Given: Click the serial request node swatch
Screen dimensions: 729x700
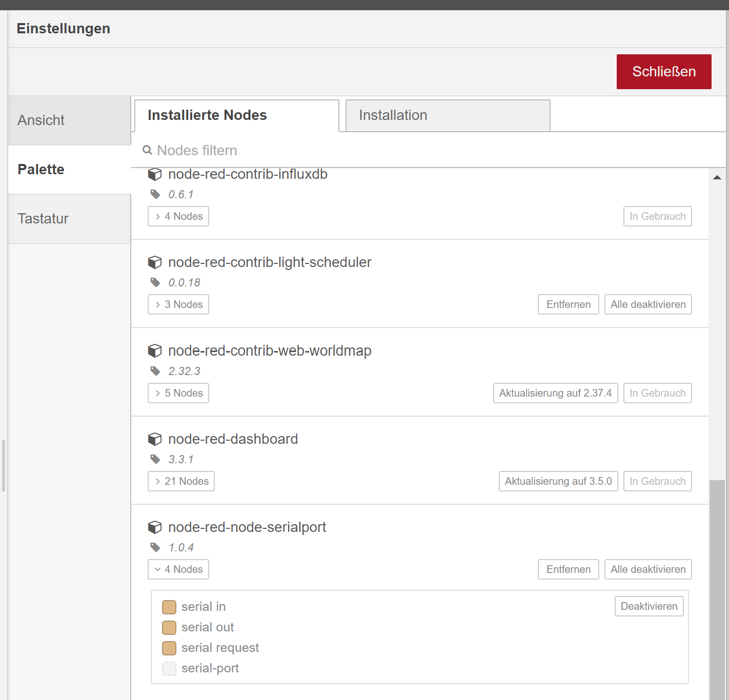Looking at the screenshot, I should [169, 648].
